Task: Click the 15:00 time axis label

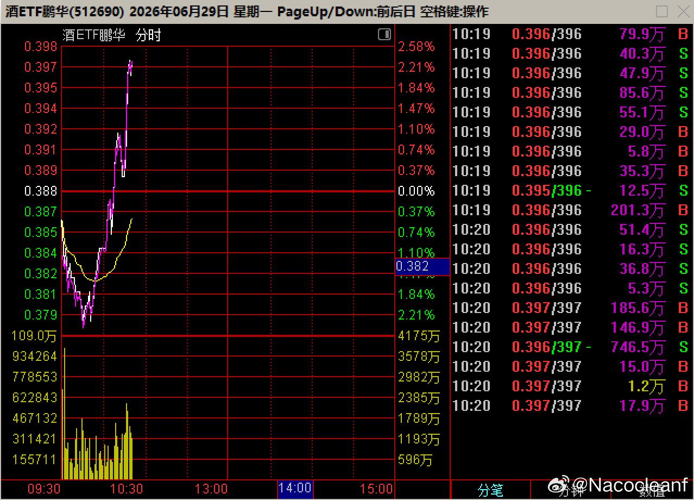Action: pos(376,489)
